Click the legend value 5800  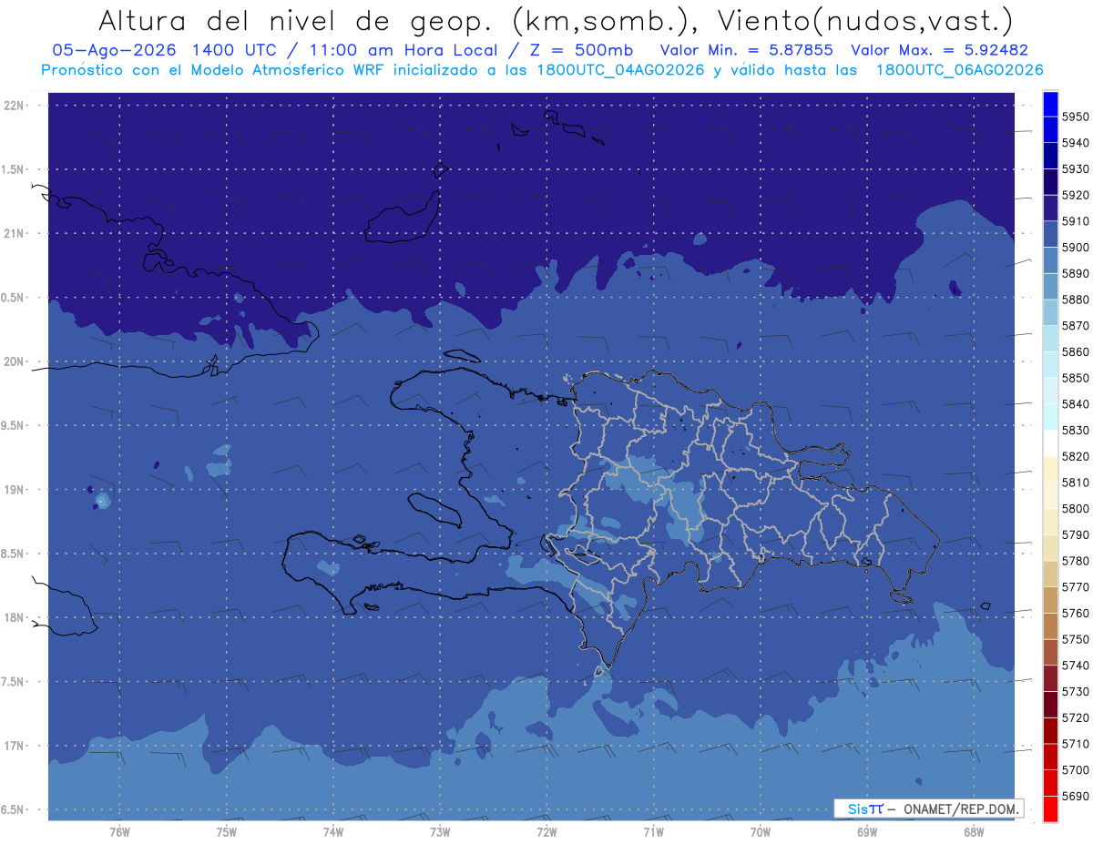pos(1075,509)
